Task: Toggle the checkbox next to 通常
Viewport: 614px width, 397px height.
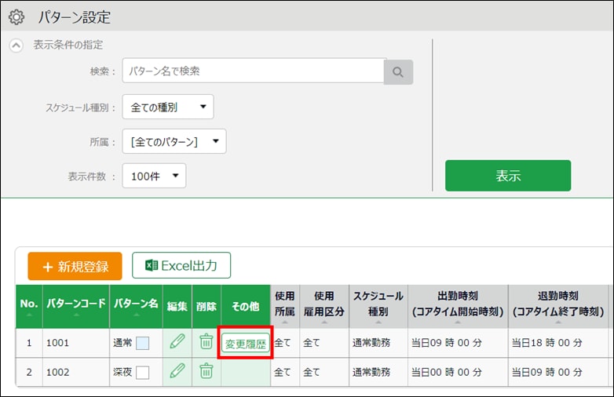Action: 143,343
